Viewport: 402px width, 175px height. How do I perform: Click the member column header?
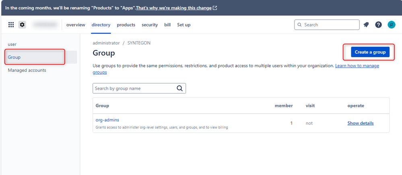[284, 106]
